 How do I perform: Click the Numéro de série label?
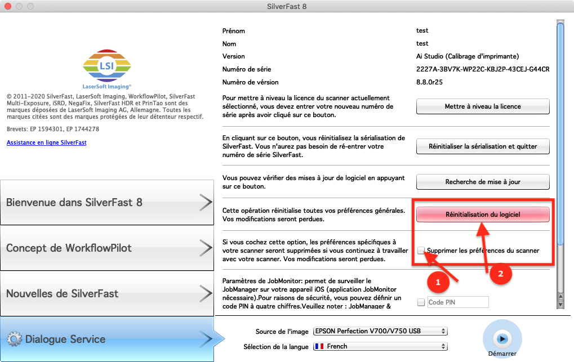point(247,69)
